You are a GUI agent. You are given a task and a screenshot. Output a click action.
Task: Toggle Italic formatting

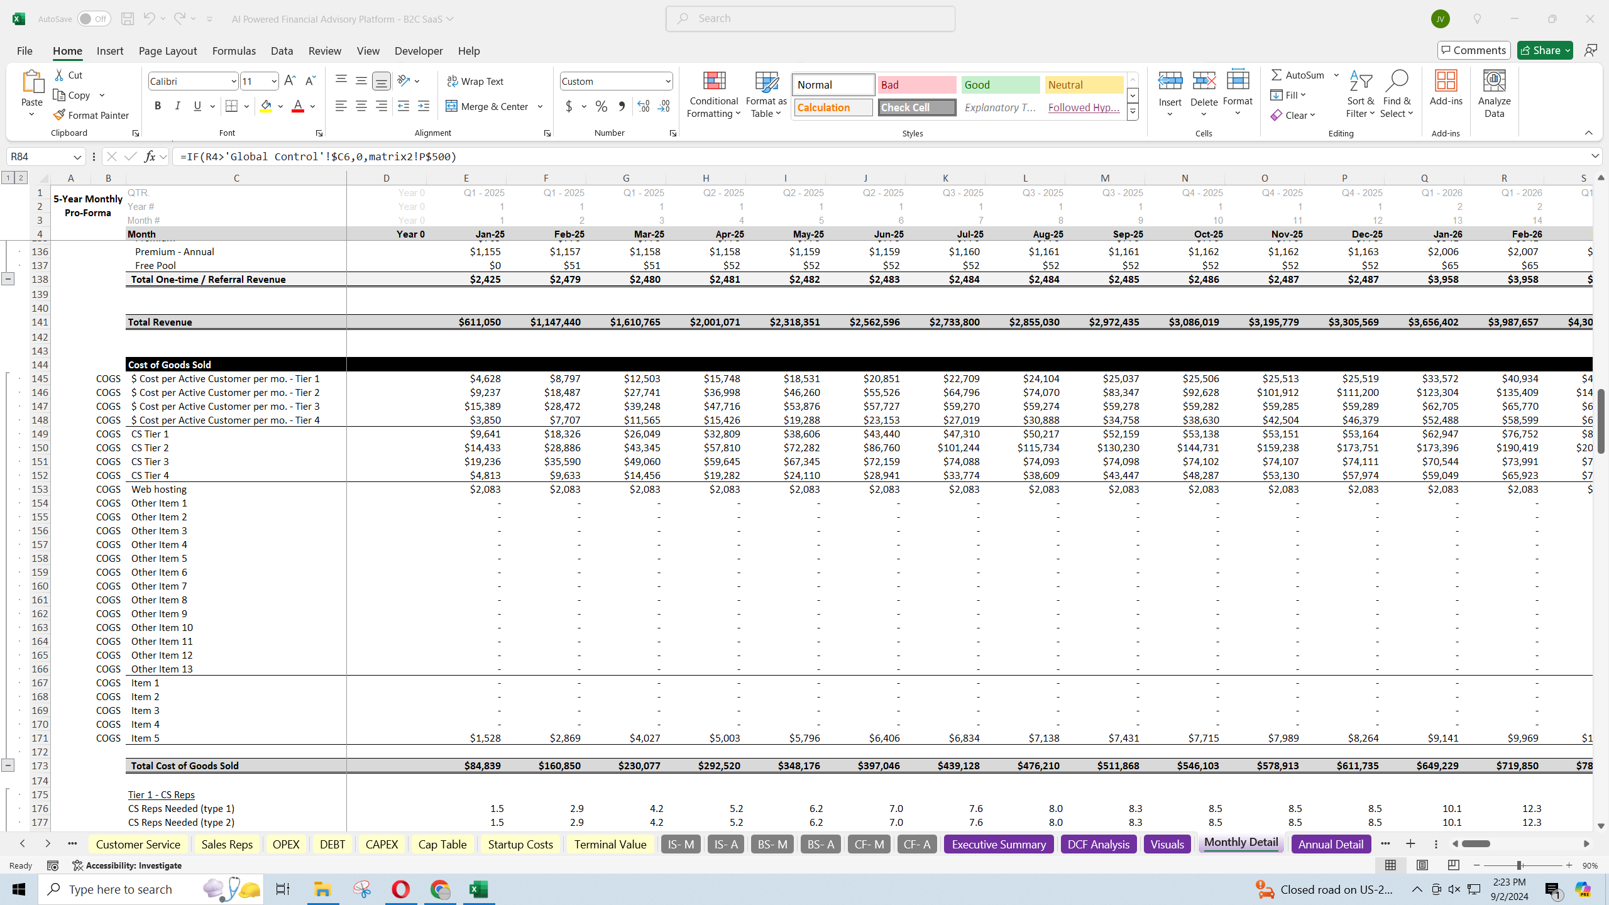click(178, 106)
